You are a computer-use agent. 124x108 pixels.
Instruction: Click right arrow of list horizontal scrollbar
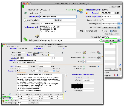click(x=114, y=69)
